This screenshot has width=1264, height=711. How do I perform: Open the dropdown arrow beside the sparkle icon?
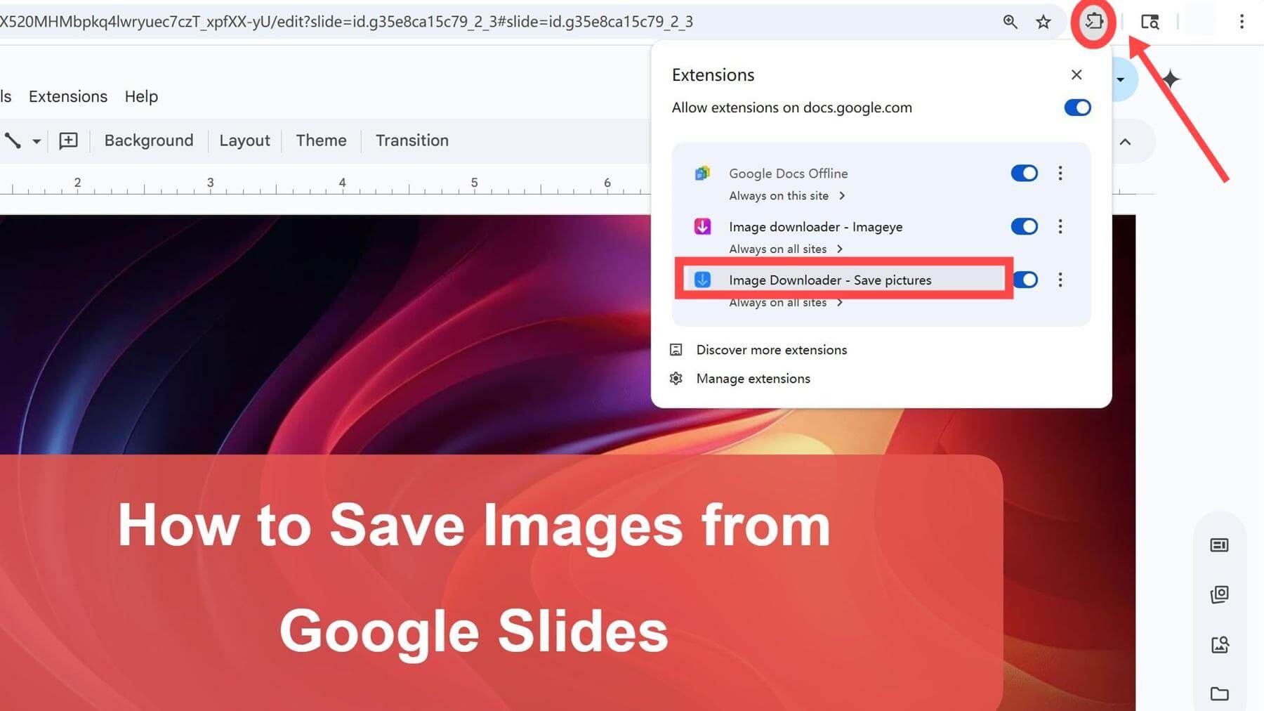1121,79
